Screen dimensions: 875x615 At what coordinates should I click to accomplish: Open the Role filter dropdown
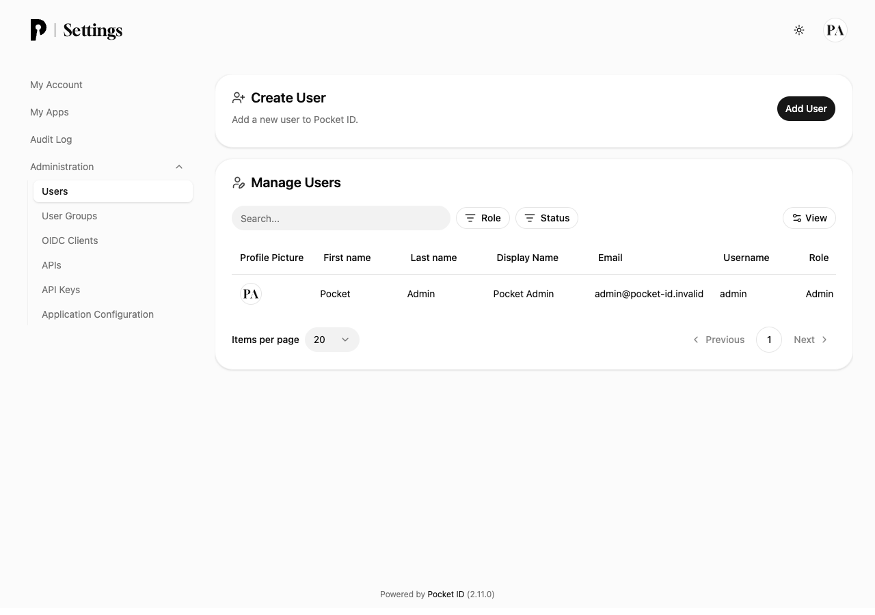click(483, 218)
